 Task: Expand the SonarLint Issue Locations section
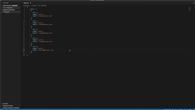(11, 108)
